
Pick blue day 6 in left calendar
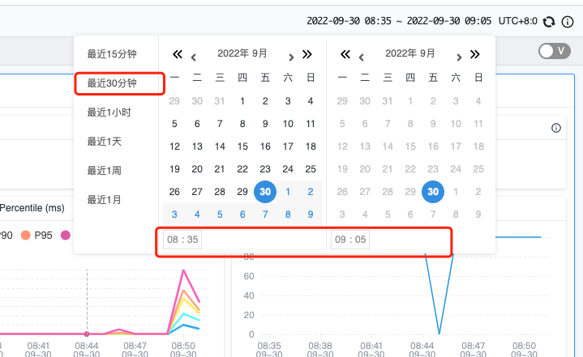pyautogui.click(x=242, y=215)
